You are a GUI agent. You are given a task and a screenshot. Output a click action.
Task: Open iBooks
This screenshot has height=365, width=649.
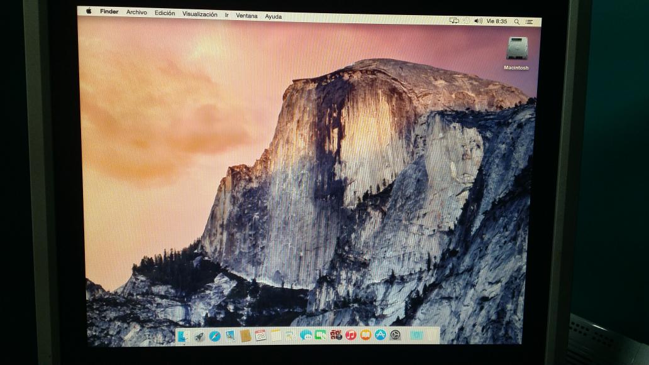pos(365,337)
